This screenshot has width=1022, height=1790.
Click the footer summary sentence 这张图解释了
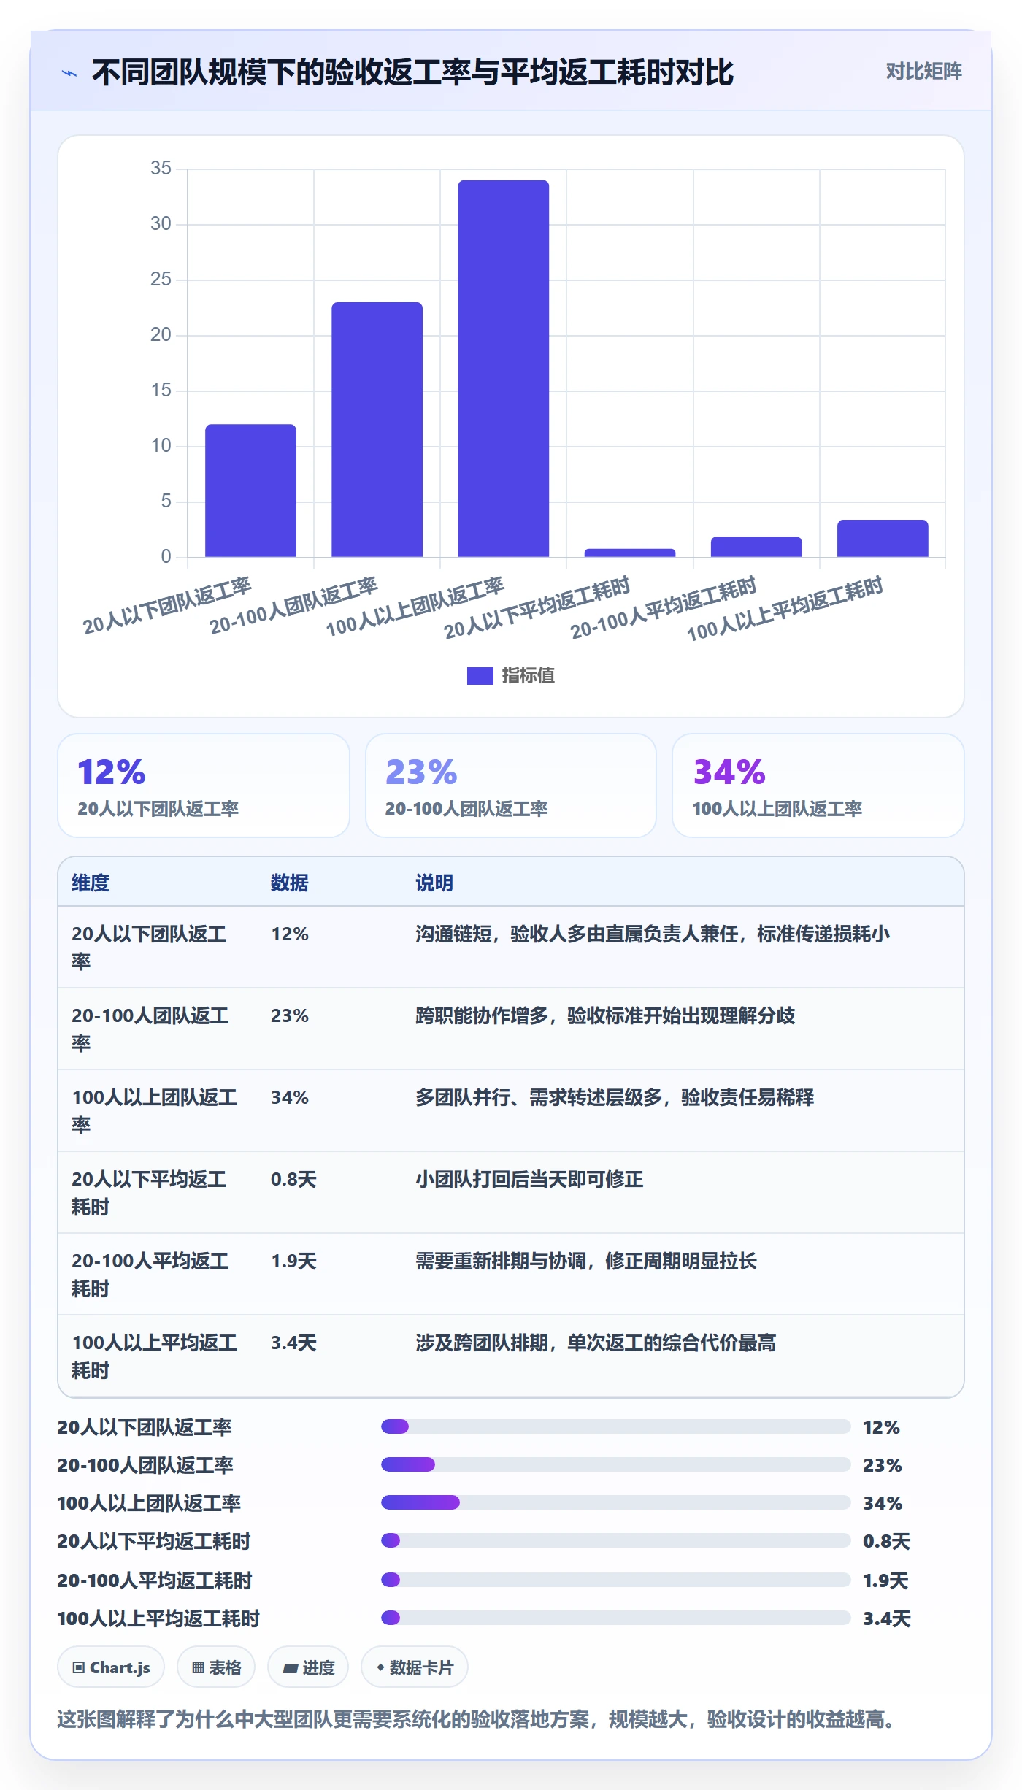(x=477, y=1720)
